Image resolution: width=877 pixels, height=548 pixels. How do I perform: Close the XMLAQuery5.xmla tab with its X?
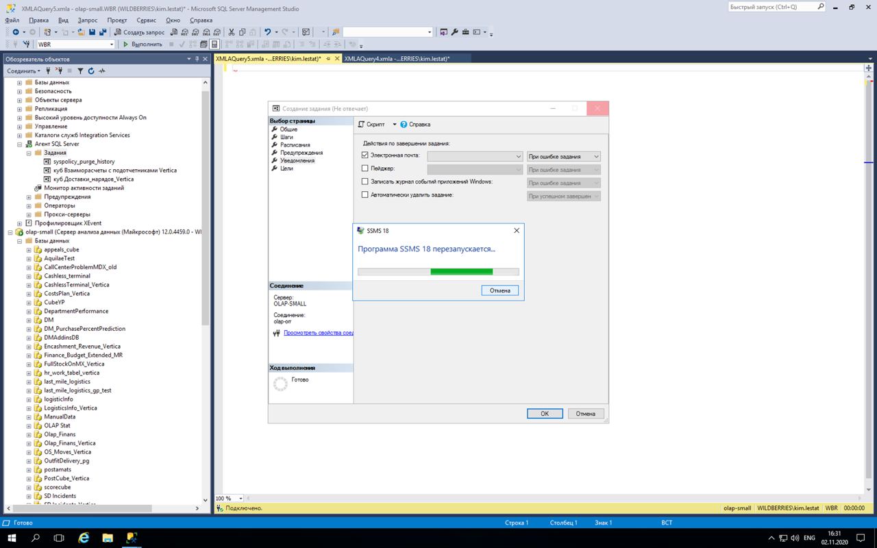338,59
